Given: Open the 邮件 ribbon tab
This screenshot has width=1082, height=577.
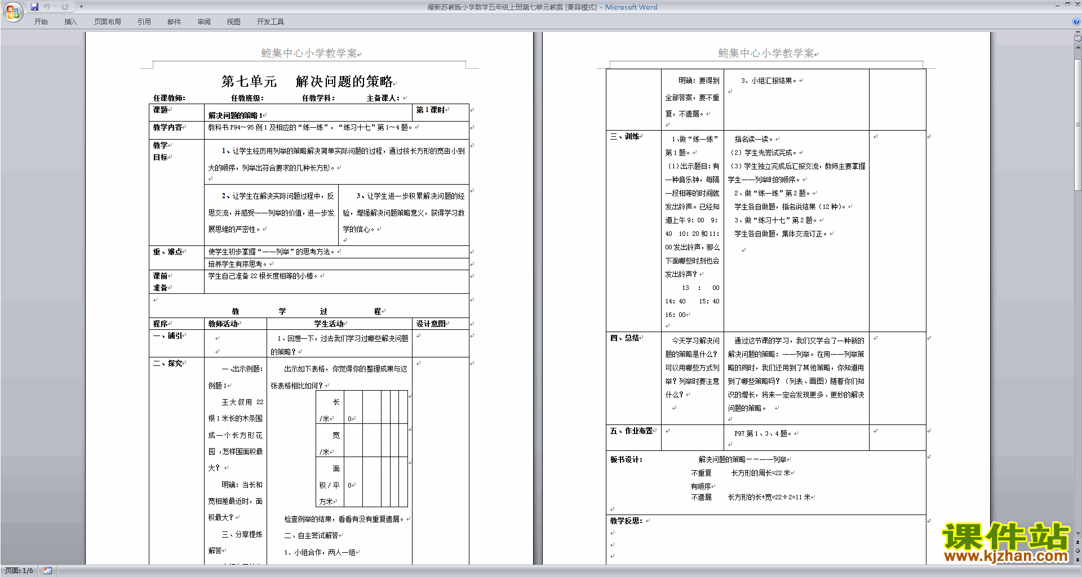Looking at the screenshot, I should pyautogui.click(x=174, y=22).
